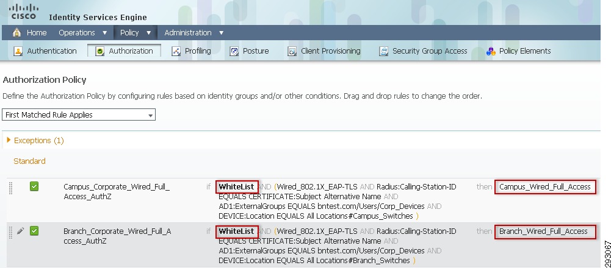
Task: Click drag handle of Campus_Corporate rule
Action: tap(10, 188)
